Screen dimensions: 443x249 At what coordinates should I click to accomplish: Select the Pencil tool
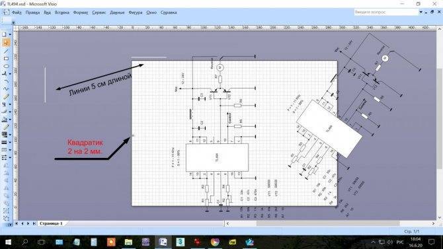(x=6, y=97)
